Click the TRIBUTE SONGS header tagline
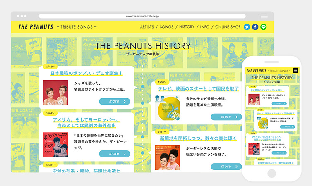 (x=77, y=27)
